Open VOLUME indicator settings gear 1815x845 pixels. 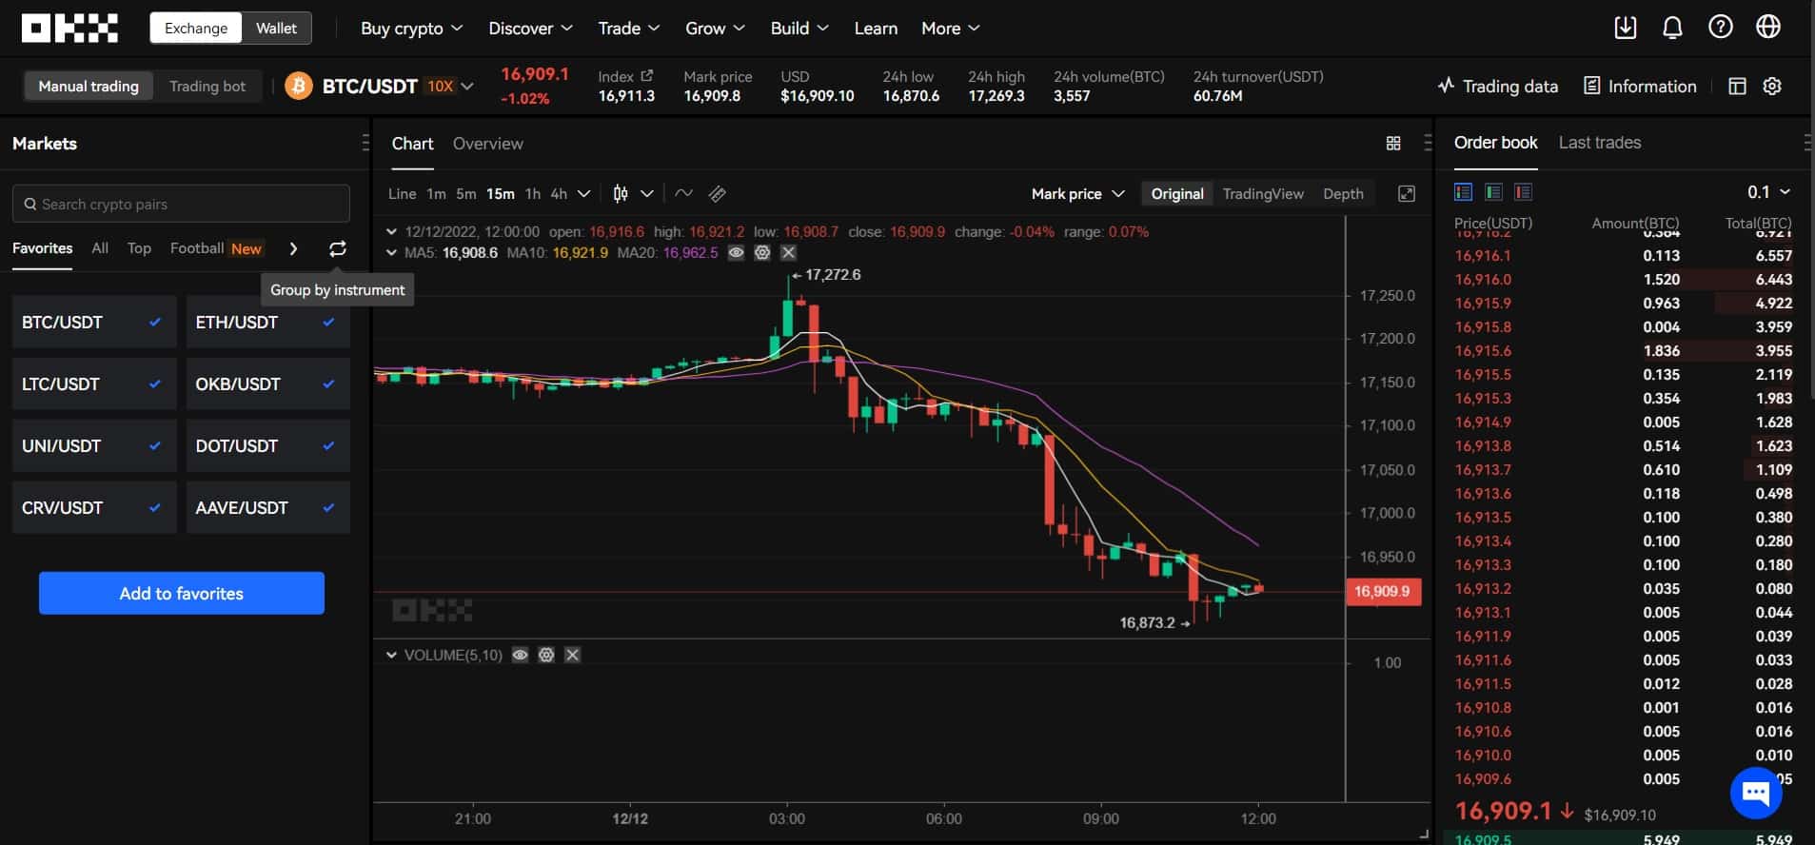pos(546,656)
